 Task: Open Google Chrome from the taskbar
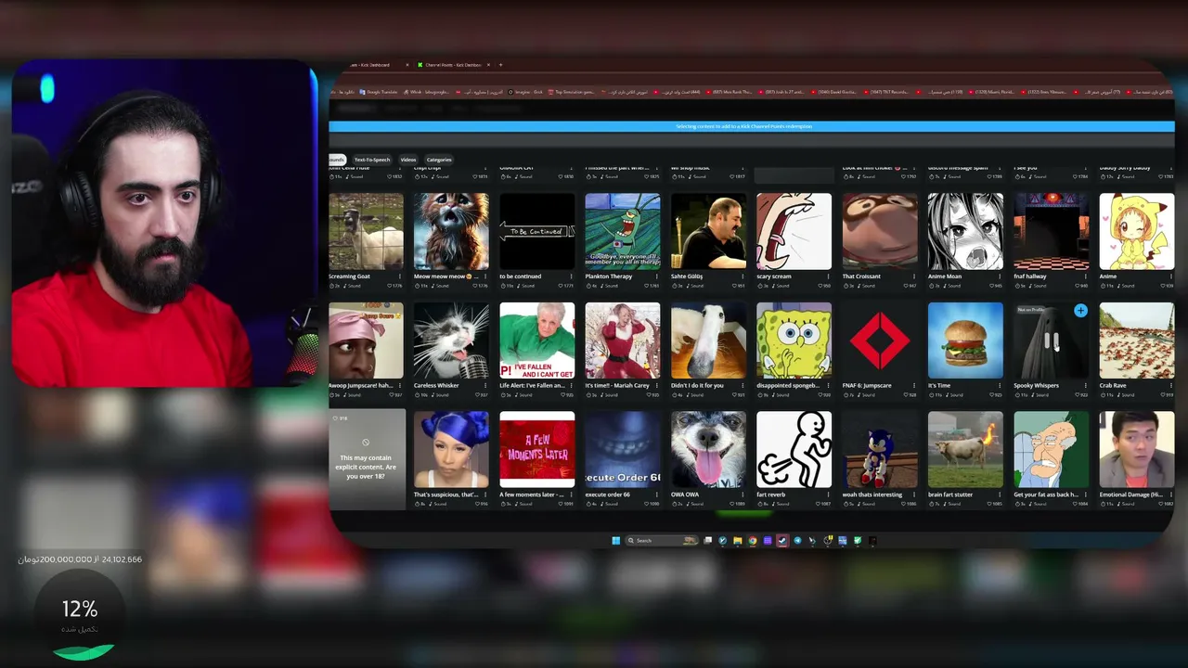753,540
